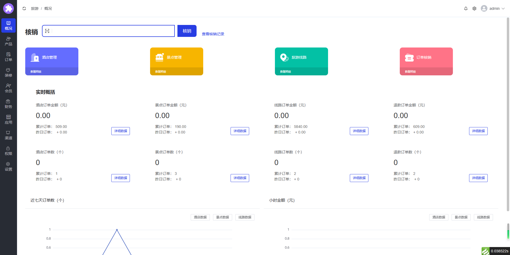This screenshot has width=510, height=255.
Task: Click 详细数据 for 酒店订单金额
Action: click(x=121, y=131)
